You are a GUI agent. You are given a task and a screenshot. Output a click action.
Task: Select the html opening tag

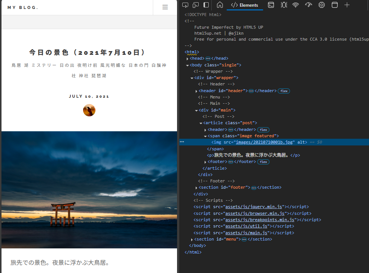(x=192, y=52)
